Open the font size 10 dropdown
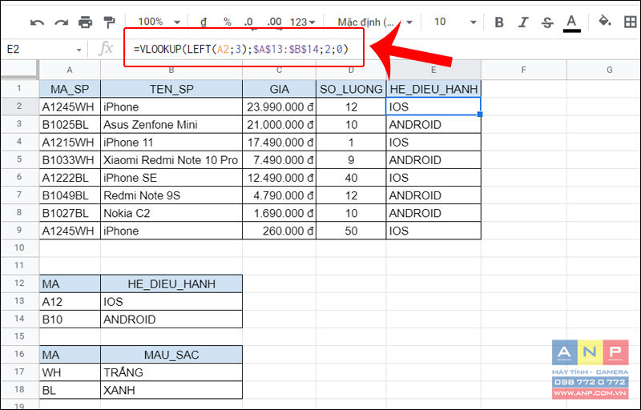 [x=455, y=22]
